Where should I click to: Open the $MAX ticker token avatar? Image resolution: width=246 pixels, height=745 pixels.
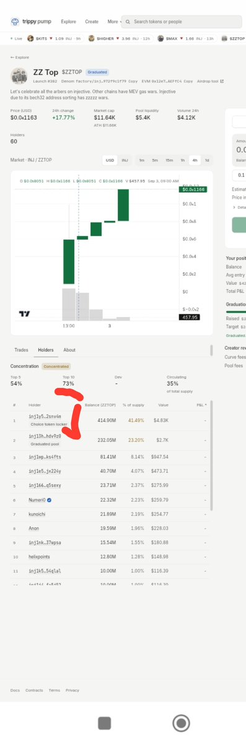click(160, 38)
